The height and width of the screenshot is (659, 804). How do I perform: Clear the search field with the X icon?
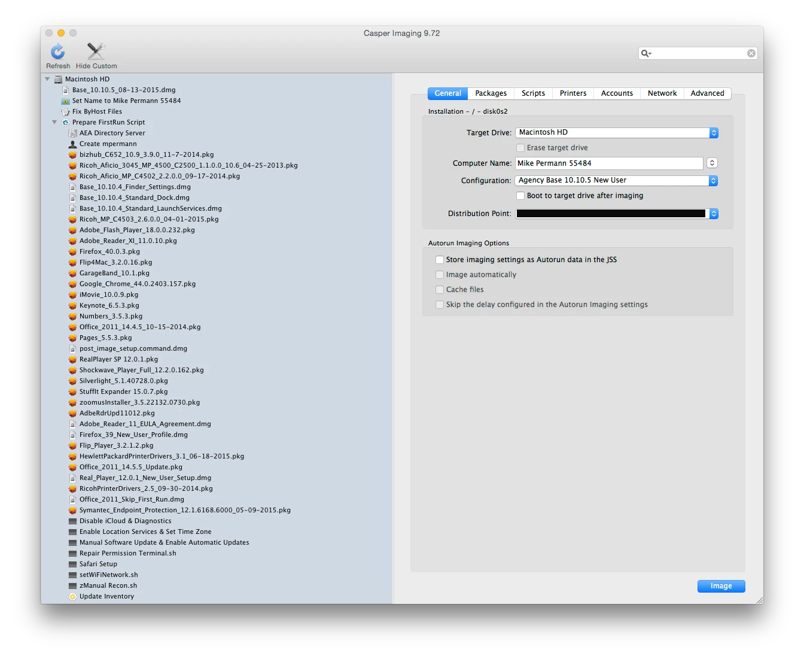pyautogui.click(x=751, y=53)
